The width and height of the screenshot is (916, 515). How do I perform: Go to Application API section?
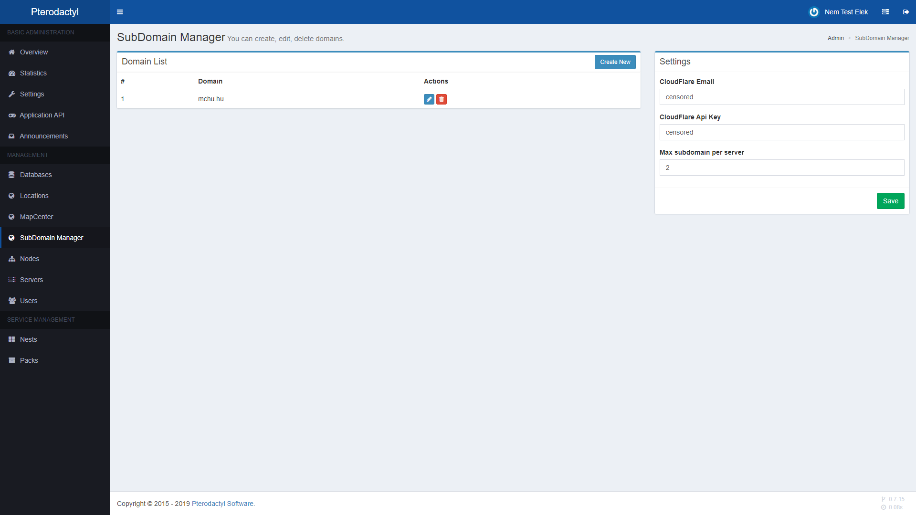[x=42, y=115]
